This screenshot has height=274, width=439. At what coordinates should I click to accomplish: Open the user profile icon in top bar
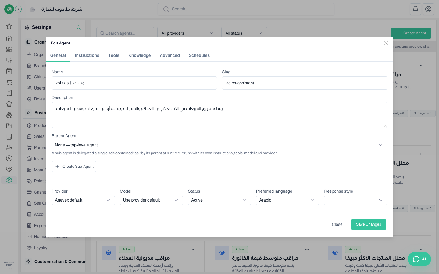428,9
